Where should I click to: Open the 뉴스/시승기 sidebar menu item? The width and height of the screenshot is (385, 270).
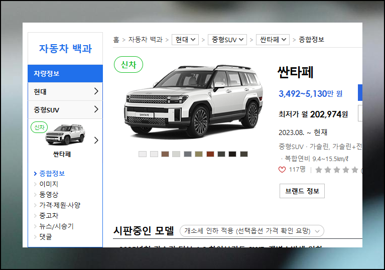(x=56, y=226)
